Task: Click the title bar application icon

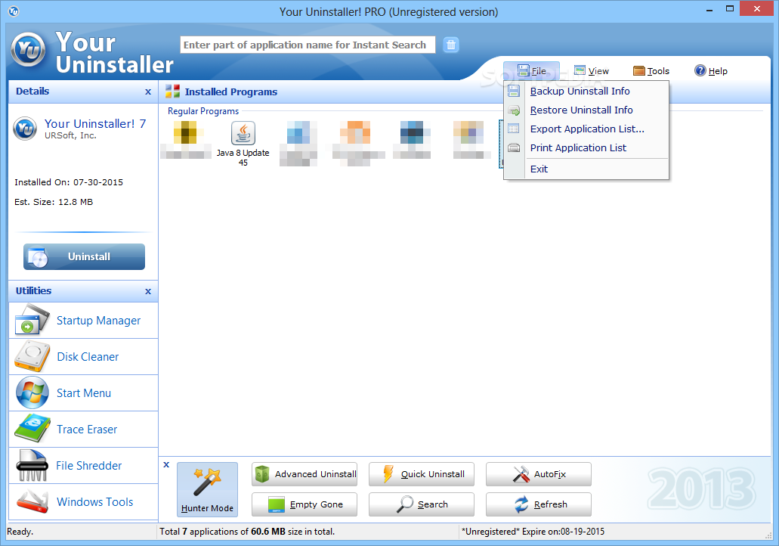Action: tap(14, 11)
